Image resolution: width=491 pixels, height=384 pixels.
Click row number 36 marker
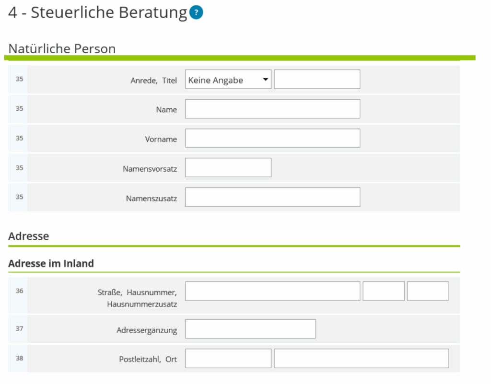[19, 291]
